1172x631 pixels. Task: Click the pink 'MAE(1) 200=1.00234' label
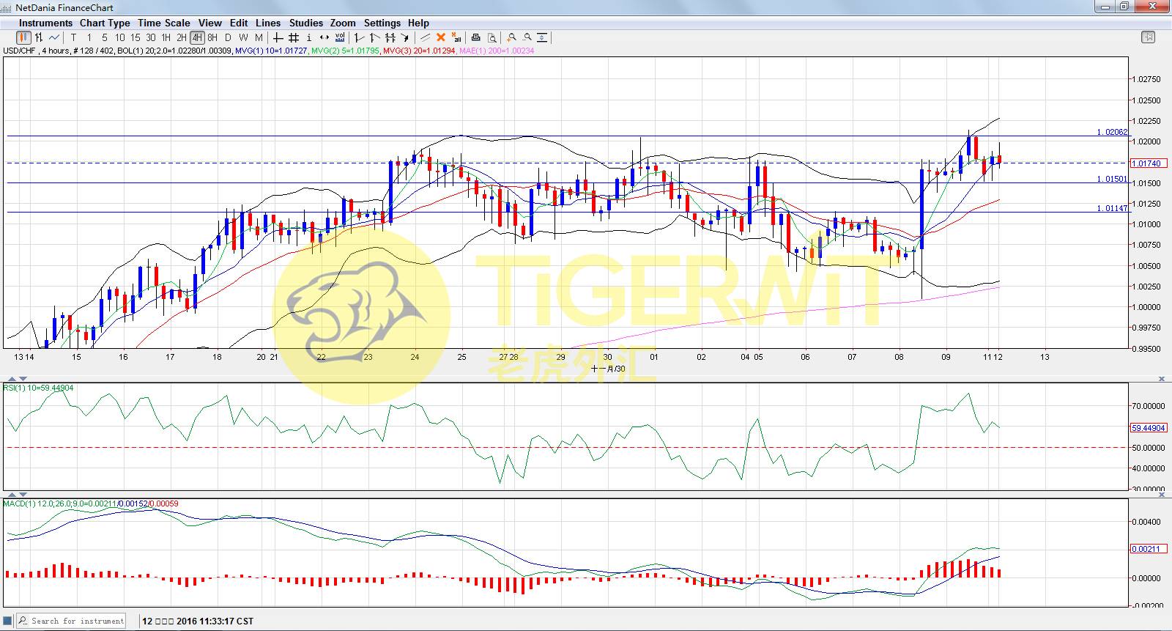(497, 51)
